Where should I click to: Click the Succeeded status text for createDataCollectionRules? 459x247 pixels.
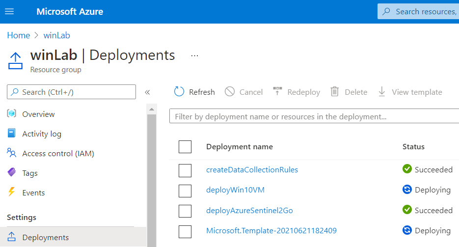pyautogui.click(x=433, y=170)
